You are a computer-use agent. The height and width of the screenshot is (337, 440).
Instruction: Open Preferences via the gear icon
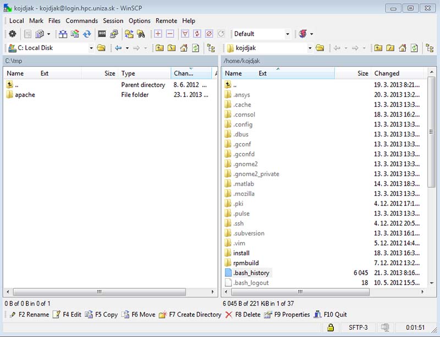click(x=12, y=34)
